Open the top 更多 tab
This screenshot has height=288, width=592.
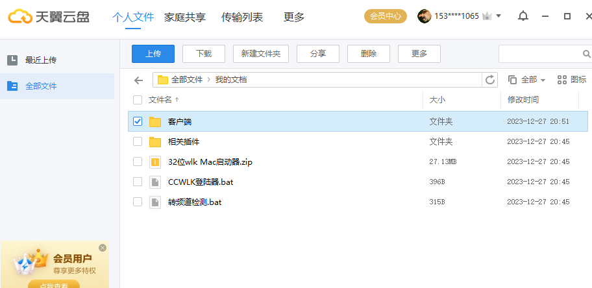(294, 17)
